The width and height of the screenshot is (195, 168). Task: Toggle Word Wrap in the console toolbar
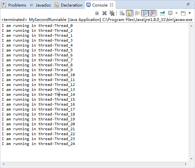(137, 13)
